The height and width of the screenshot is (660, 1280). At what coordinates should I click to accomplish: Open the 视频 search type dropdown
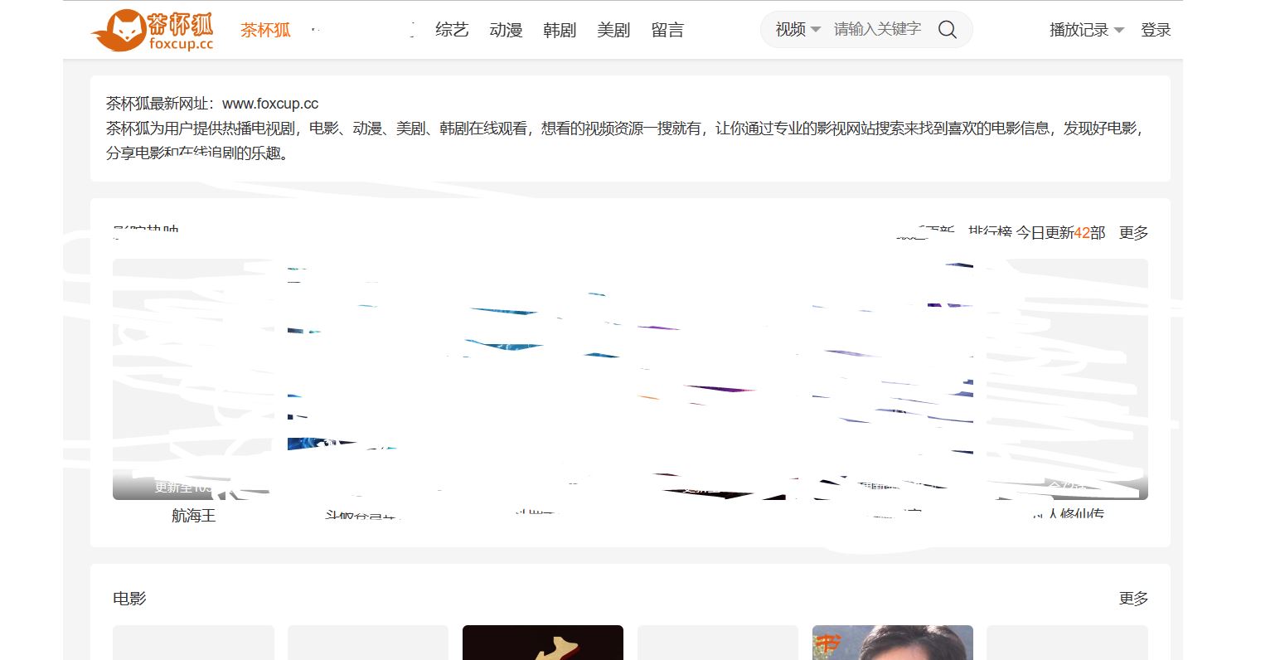[x=797, y=30]
